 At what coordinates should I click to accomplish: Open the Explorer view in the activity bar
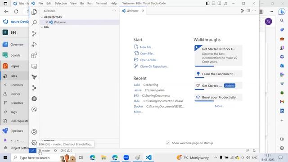34,12
